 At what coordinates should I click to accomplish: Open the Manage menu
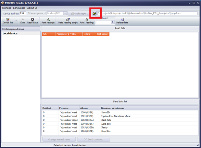pos(7,8)
